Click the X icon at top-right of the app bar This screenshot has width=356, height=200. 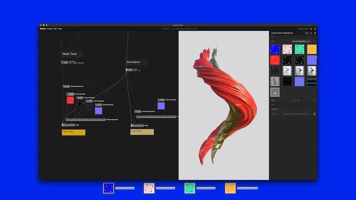[315, 29]
